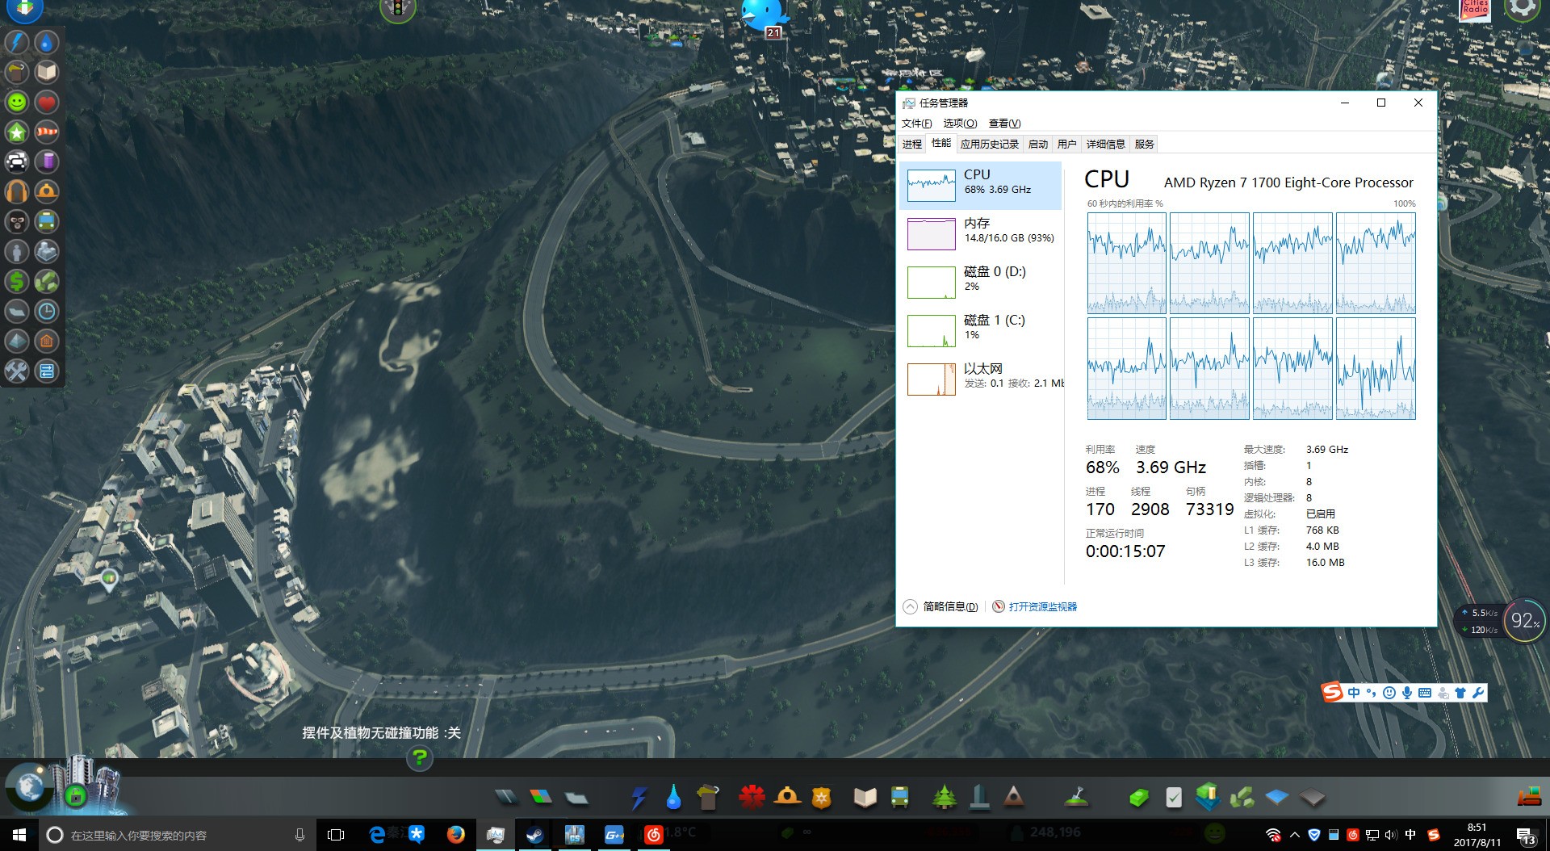Screen dimensions: 1550x851
Task: Click the taskbar search box
Action: coord(176,834)
